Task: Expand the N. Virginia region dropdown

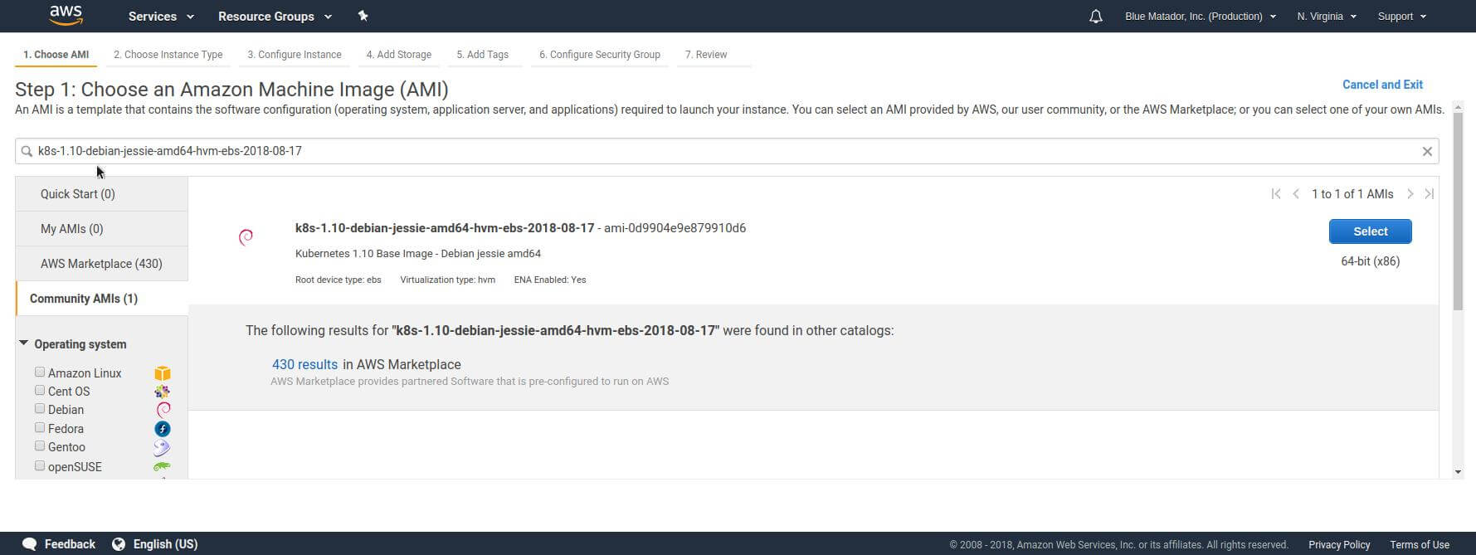Action: (x=1327, y=17)
